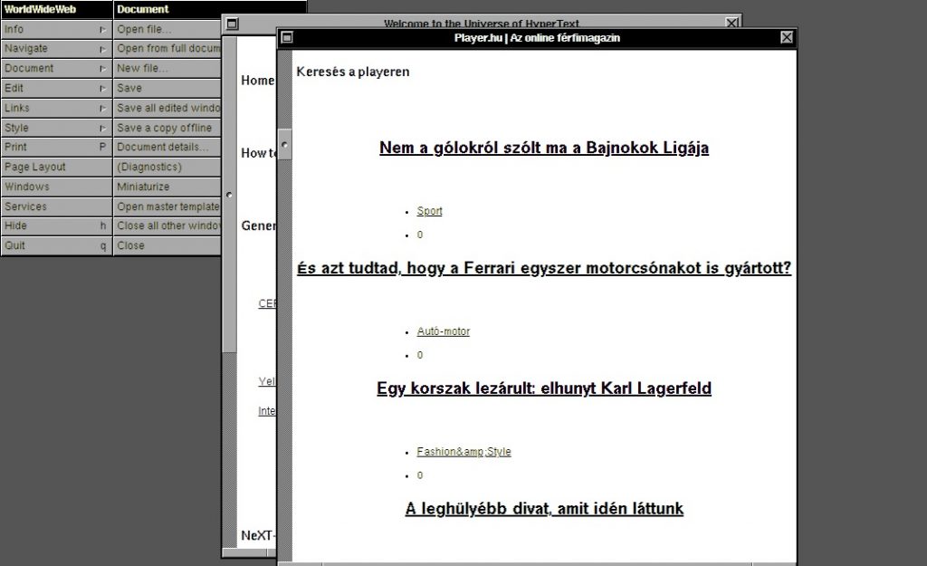Click miniaturize icon on Player.hu window
Viewport: 927px width, 566px height.
tap(287, 38)
